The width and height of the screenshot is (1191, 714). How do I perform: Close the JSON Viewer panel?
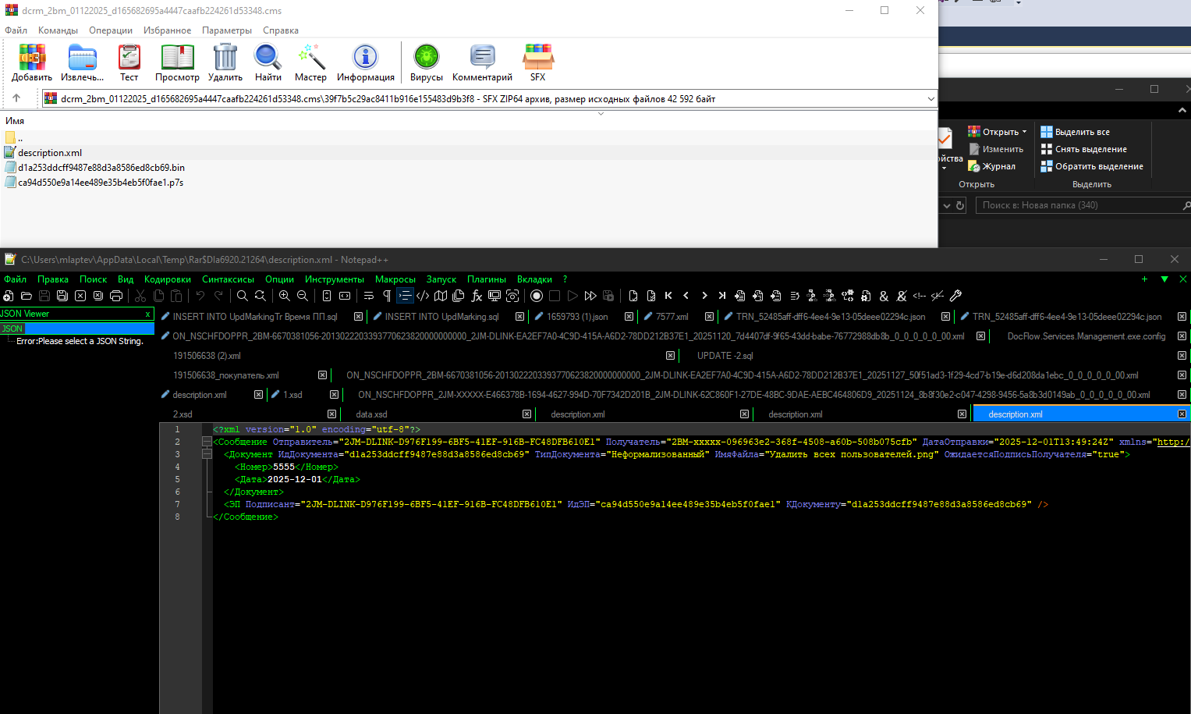tap(147, 314)
